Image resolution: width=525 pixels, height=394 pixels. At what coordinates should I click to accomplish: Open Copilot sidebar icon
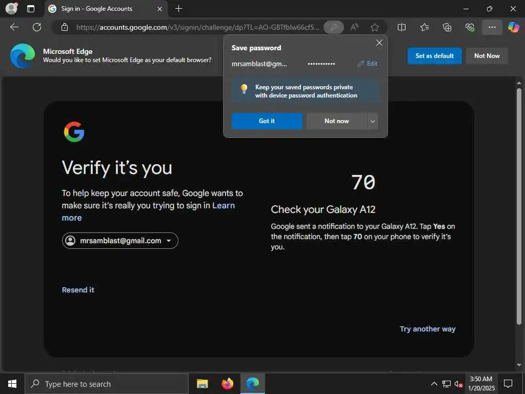(513, 27)
